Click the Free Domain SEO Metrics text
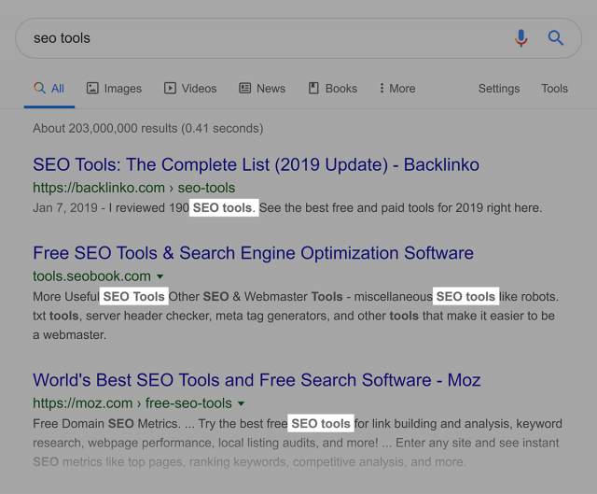 (x=106, y=423)
